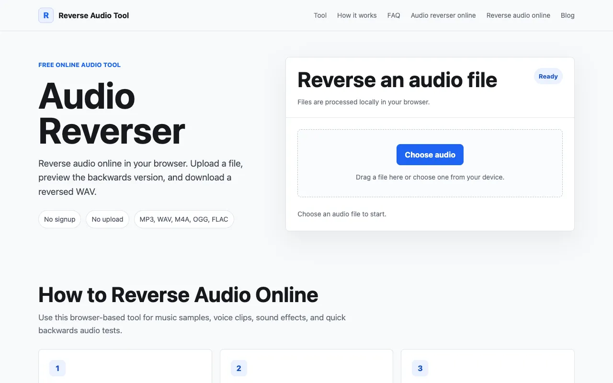Click the step 1 number badge

click(57, 368)
